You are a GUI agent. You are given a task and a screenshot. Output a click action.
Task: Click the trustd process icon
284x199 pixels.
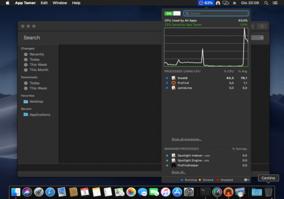174,78
